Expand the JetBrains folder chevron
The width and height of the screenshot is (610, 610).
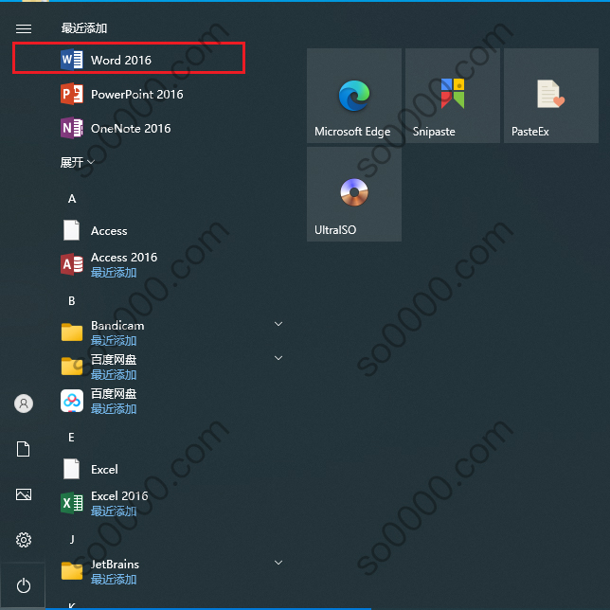click(x=278, y=563)
